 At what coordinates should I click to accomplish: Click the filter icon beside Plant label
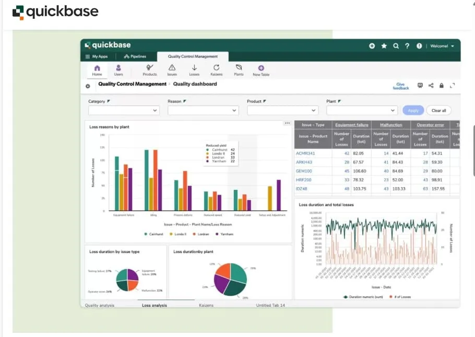click(x=340, y=101)
